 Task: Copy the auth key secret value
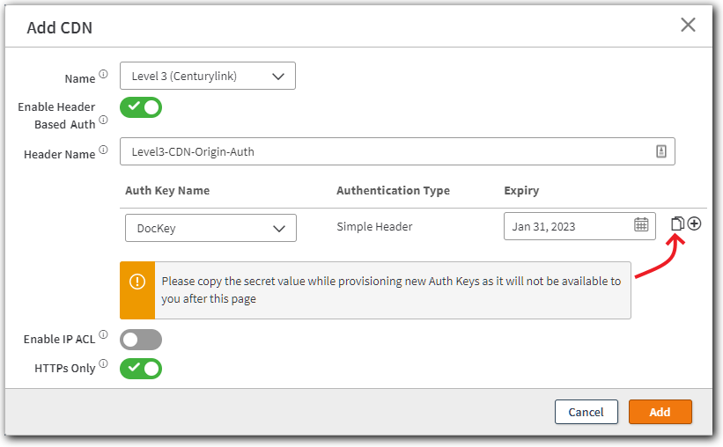tap(677, 223)
